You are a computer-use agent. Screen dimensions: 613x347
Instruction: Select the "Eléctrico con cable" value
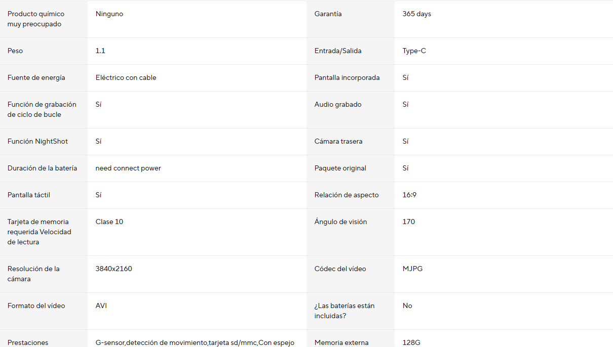click(x=126, y=78)
